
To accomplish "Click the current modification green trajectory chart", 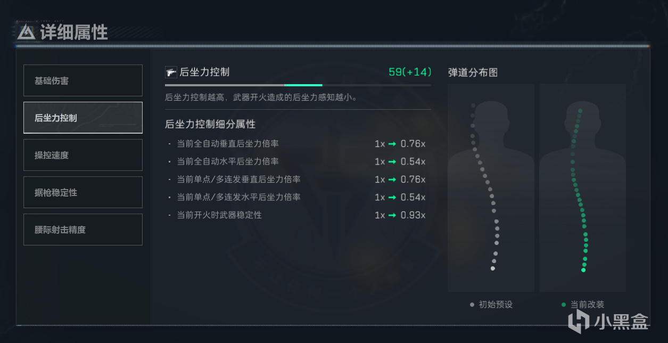I will (583, 187).
